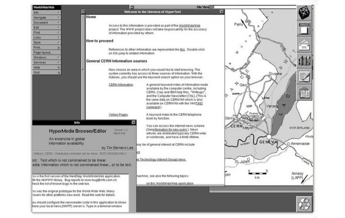The width and height of the screenshot is (345, 218).
Task: Choose Page layout... menu item
Action: point(46,53)
